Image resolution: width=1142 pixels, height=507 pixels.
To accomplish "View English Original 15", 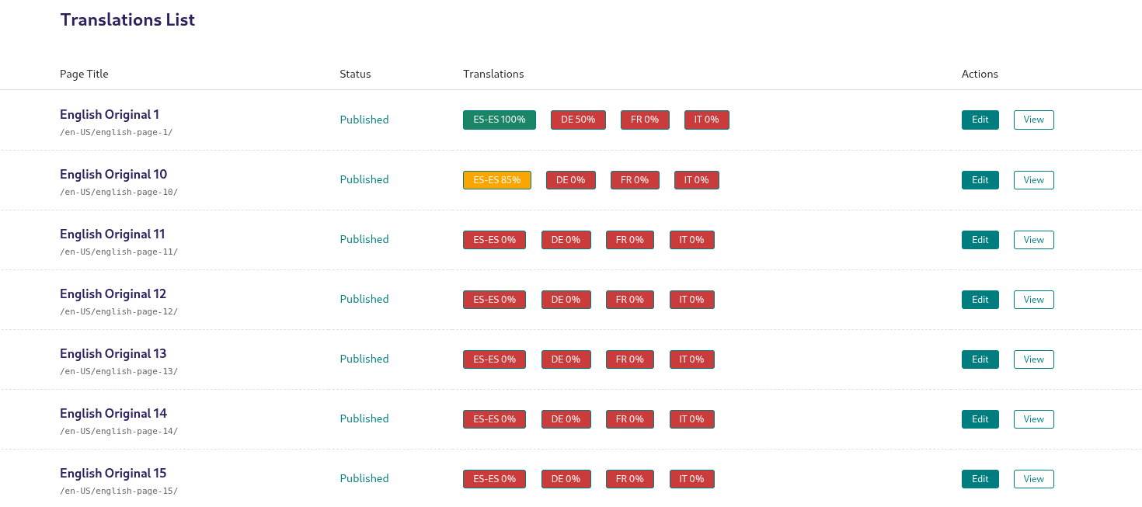I will coord(1033,478).
